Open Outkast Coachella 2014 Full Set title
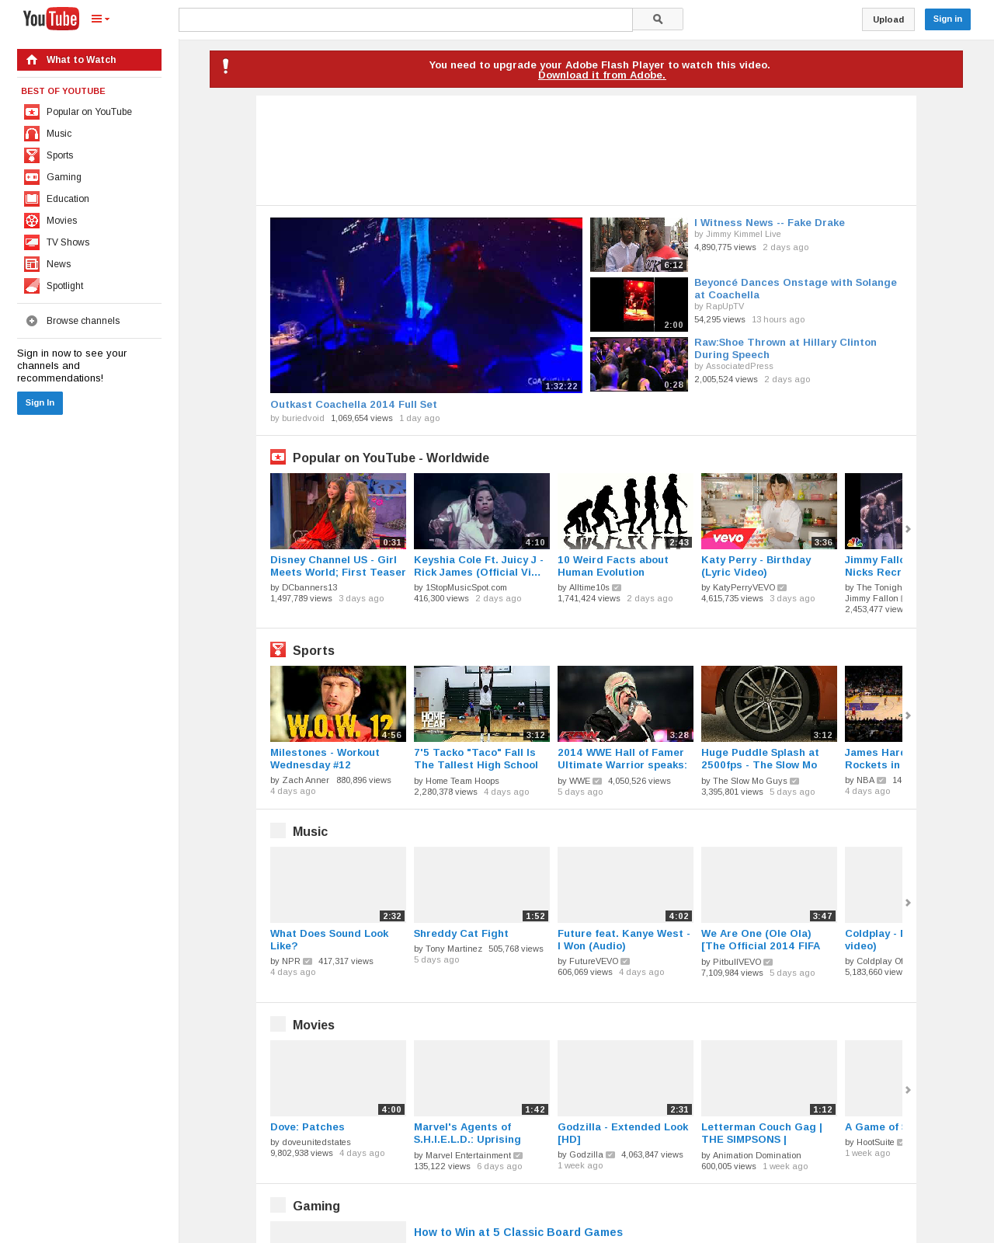Image resolution: width=994 pixels, height=1243 pixels. 353,405
